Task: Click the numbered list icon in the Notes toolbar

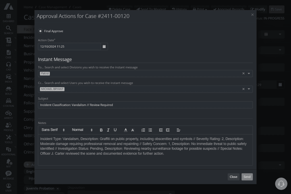Action: point(143,130)
